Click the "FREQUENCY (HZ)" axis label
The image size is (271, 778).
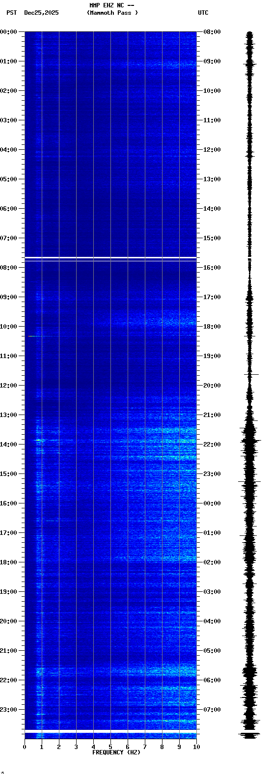[116, 752]
